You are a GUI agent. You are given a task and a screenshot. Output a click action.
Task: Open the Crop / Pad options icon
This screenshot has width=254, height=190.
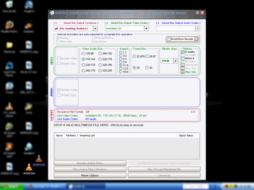pos(183,69)
